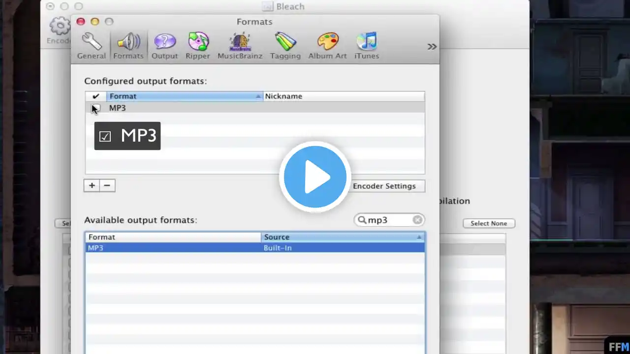Close the Formats preferences window

click(x=81, y=22)
